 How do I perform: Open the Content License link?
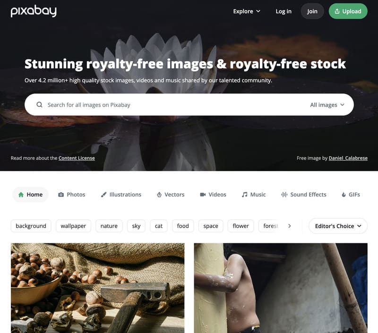click(x=77, y=158)
